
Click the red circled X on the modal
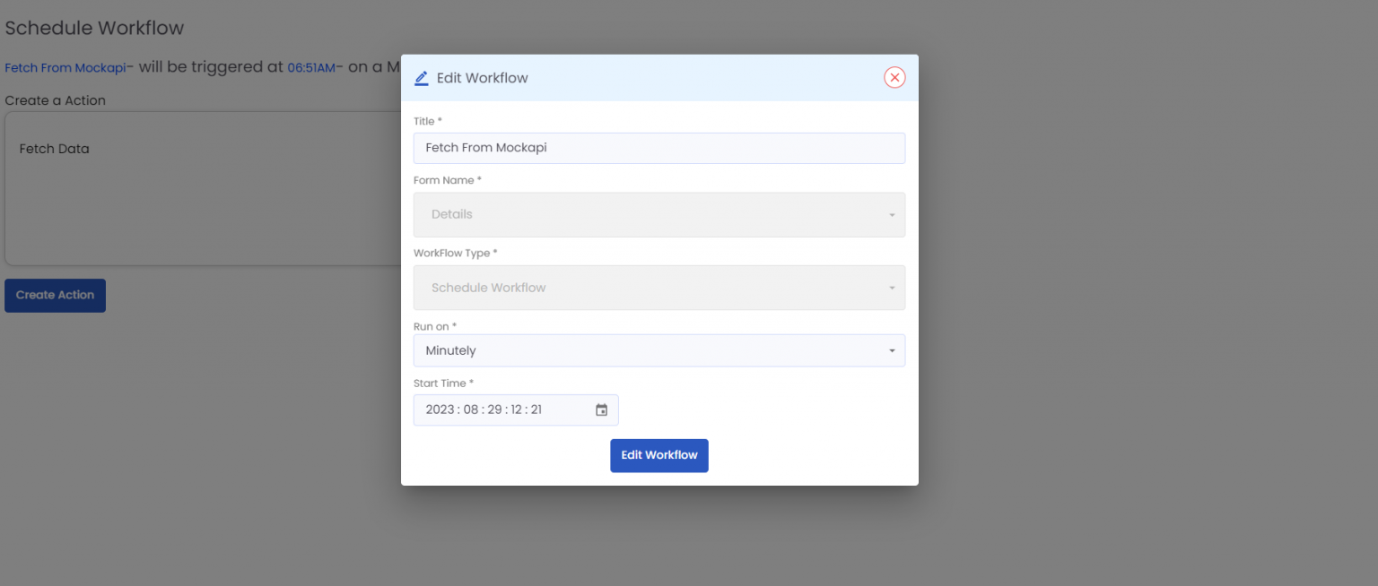pos(894,77)
